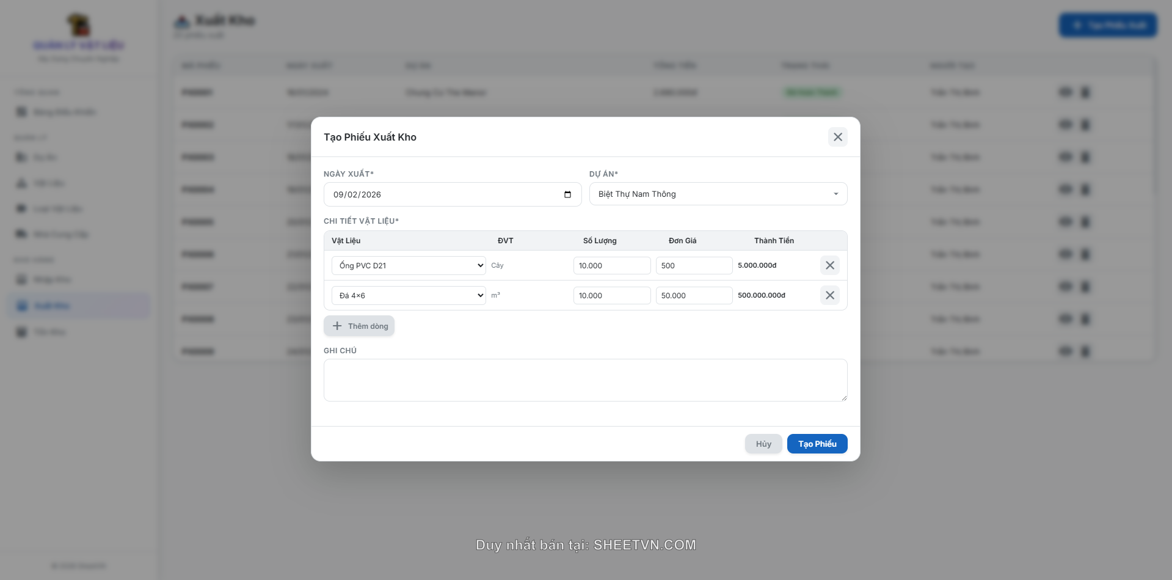The width and height of the screenshot is (1172, 580).
Task: Open the Ống PVC D21 material dropdown
Action: click(408, 265)
